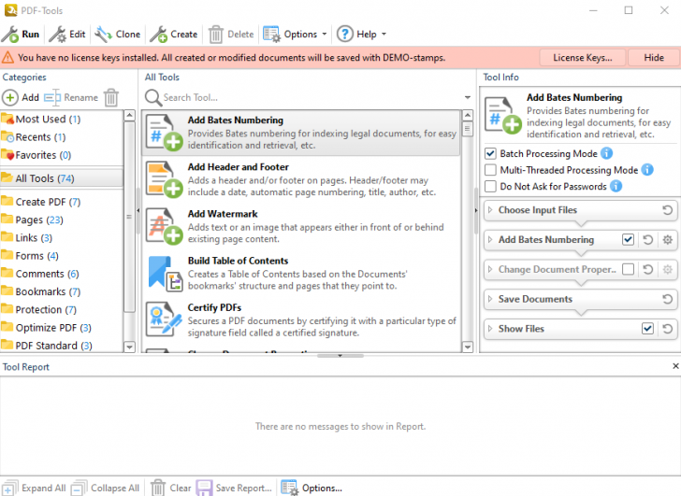Click Expand All in Tool Report
Image resolution: width=681 pixels, height=496 pixels.
(x=34, y=489)
